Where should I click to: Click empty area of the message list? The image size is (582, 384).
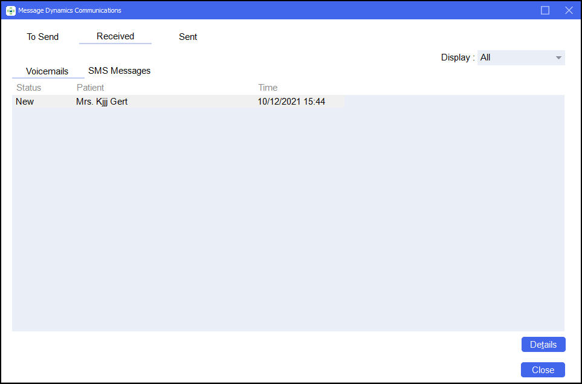pos(288,218)
